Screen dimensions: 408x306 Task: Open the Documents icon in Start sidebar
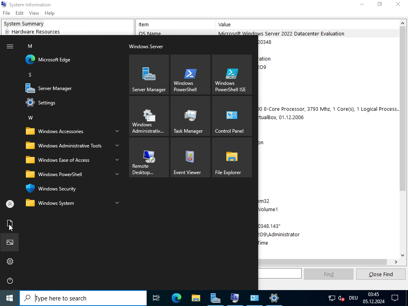coord(10,223)
